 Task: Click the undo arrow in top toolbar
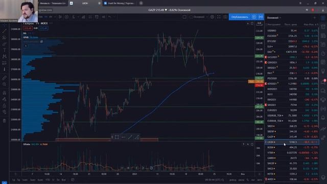[x=110, y=17]
